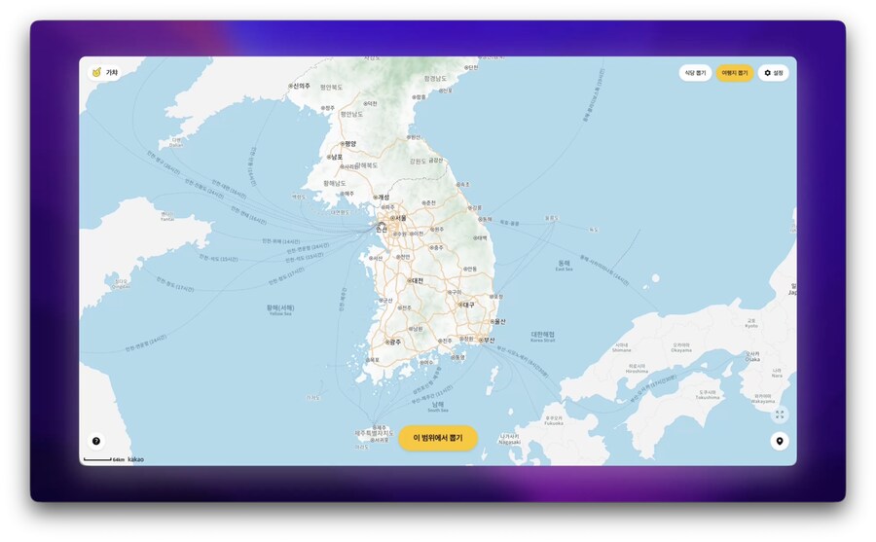Viewport: 876px width, 542px height.
Task: Click the 동해 East Sea label
Action: (x=564, y=265)
